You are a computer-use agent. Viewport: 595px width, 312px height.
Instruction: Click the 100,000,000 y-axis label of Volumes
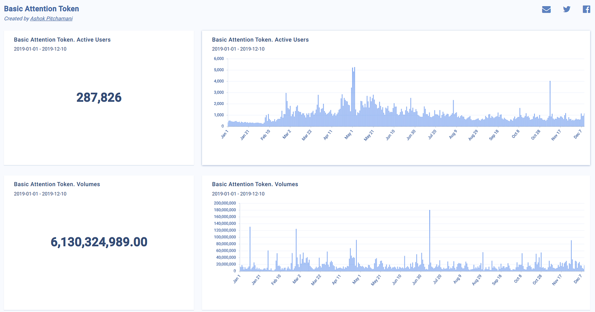coord(225,237)
